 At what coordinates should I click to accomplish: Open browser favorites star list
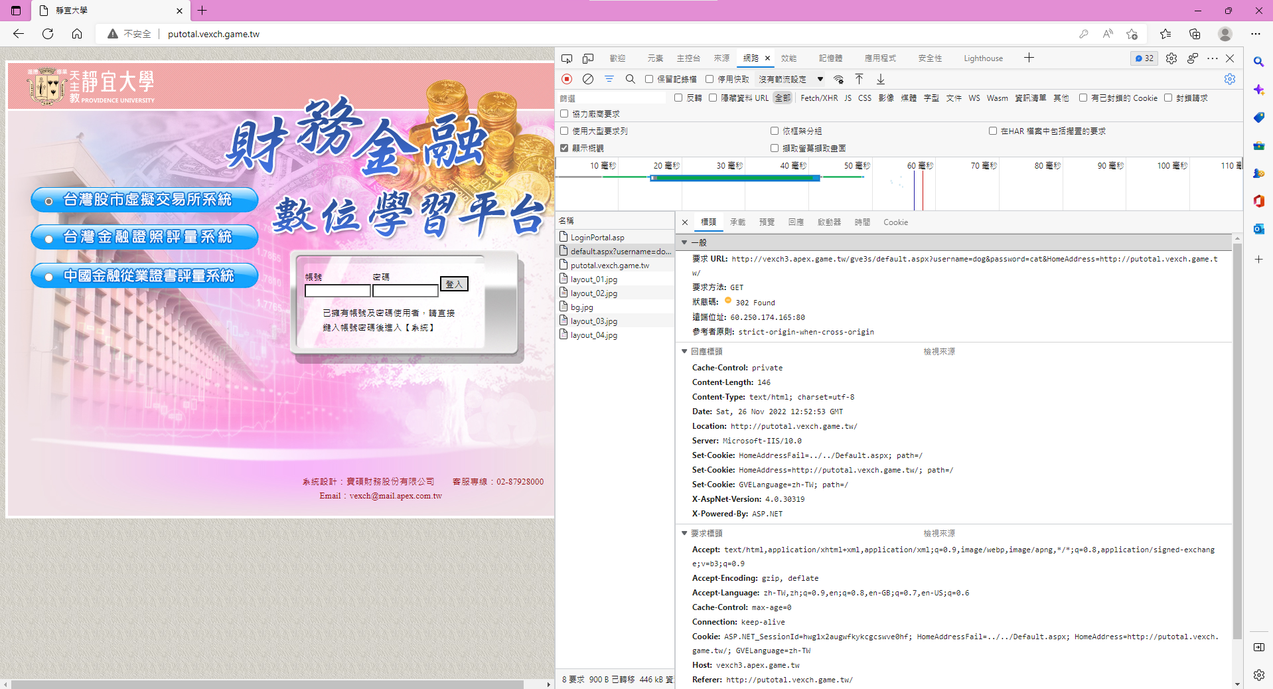point(1165,34)
